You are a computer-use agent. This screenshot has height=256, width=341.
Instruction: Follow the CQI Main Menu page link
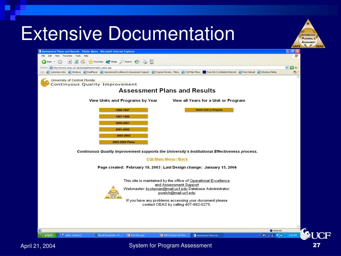[x=161, y=159]
